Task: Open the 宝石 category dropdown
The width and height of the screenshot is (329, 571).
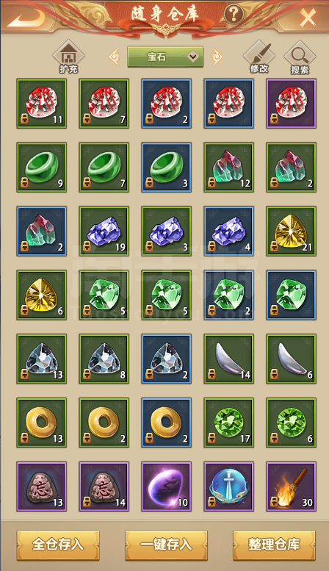Action: pyautogui.click(x=165, y=57)
